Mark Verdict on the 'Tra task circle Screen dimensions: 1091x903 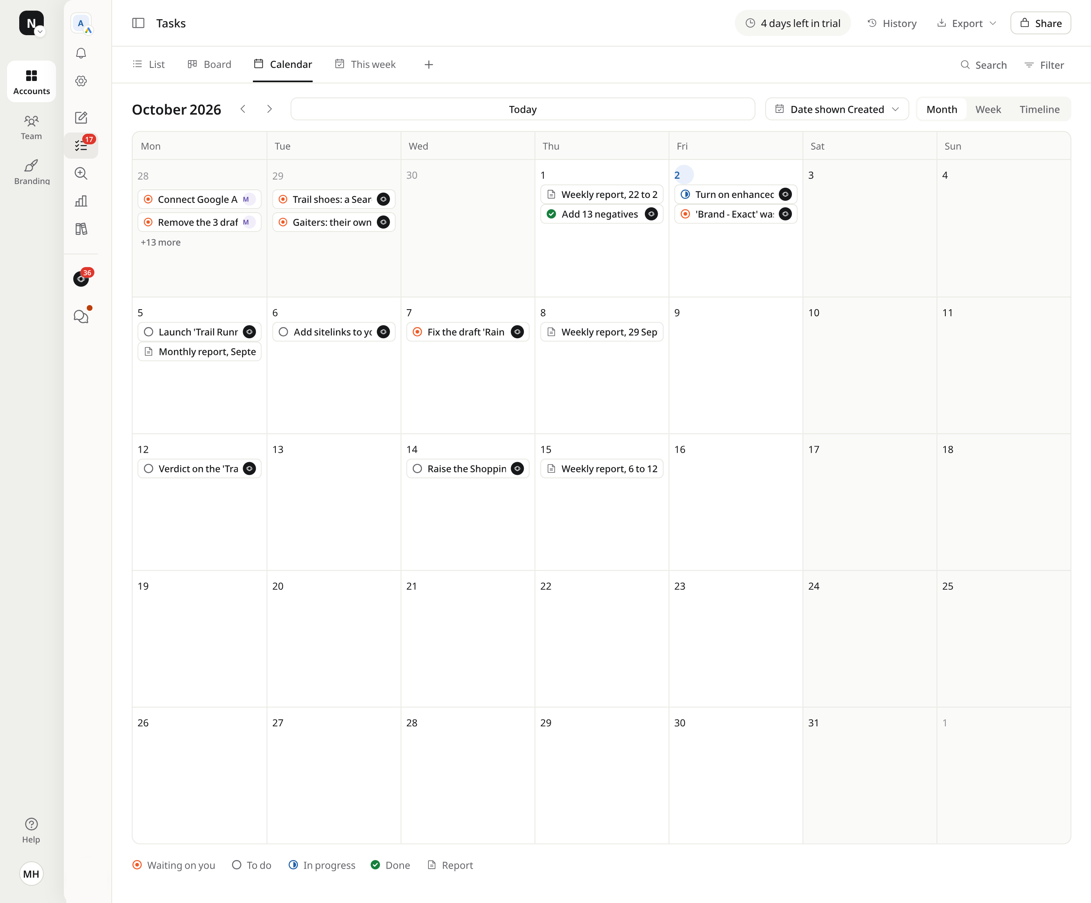(149, 468)
